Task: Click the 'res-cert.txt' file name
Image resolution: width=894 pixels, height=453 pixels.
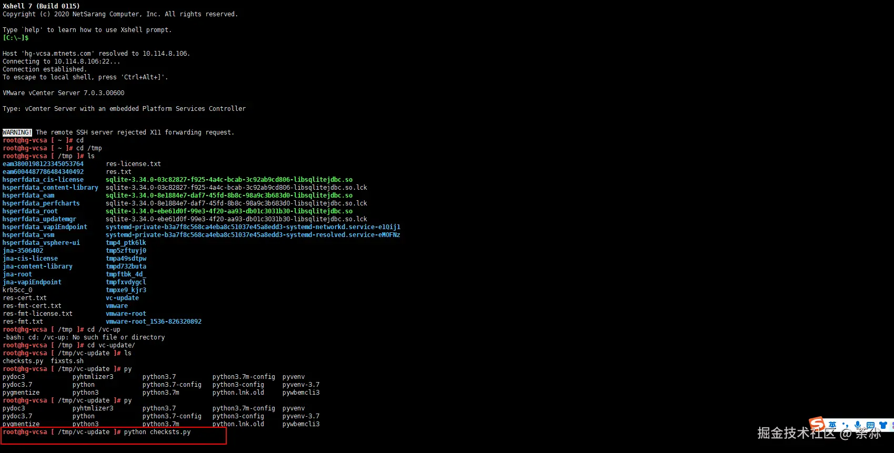Action: pos(25,298)
